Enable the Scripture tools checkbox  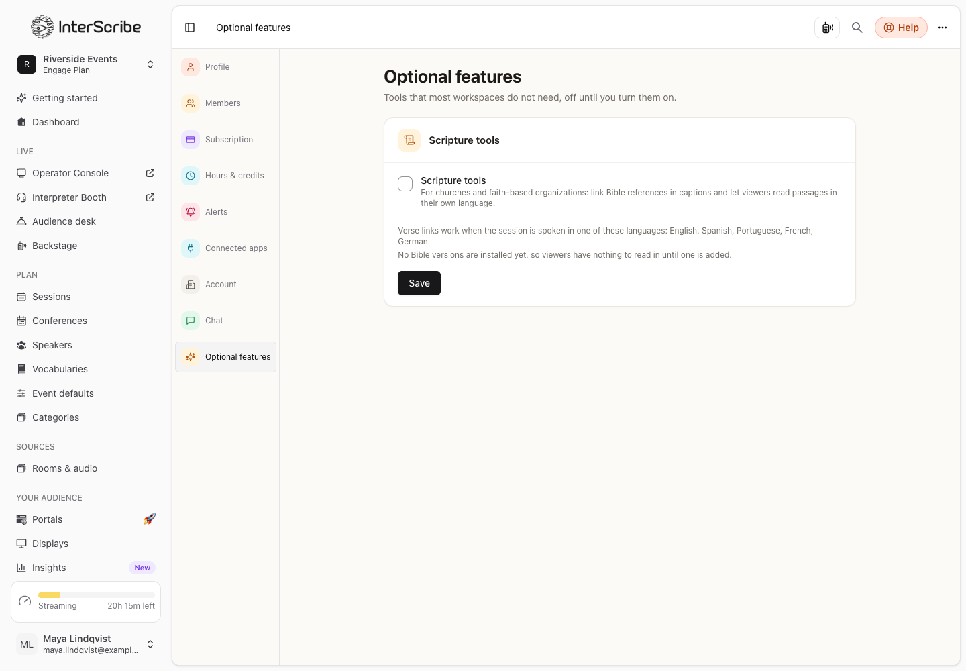click(x=405, y=184)
